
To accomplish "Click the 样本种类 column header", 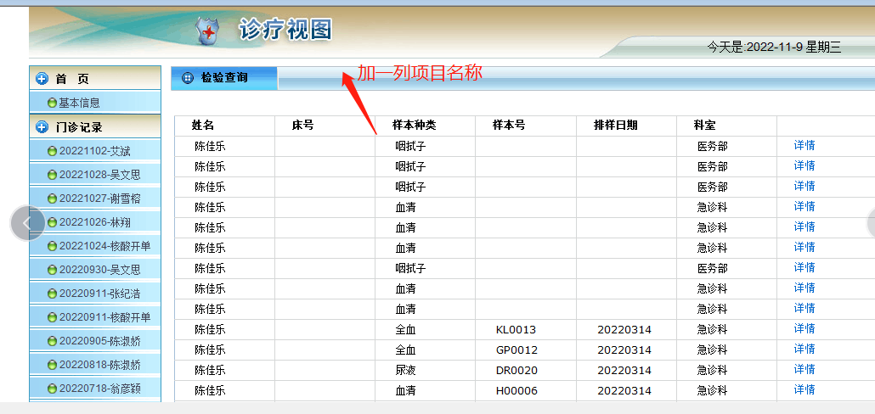I will 414,126.
